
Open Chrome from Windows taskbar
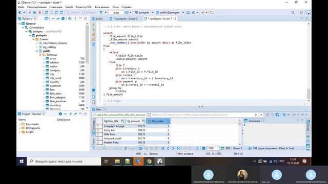point(149,162)
